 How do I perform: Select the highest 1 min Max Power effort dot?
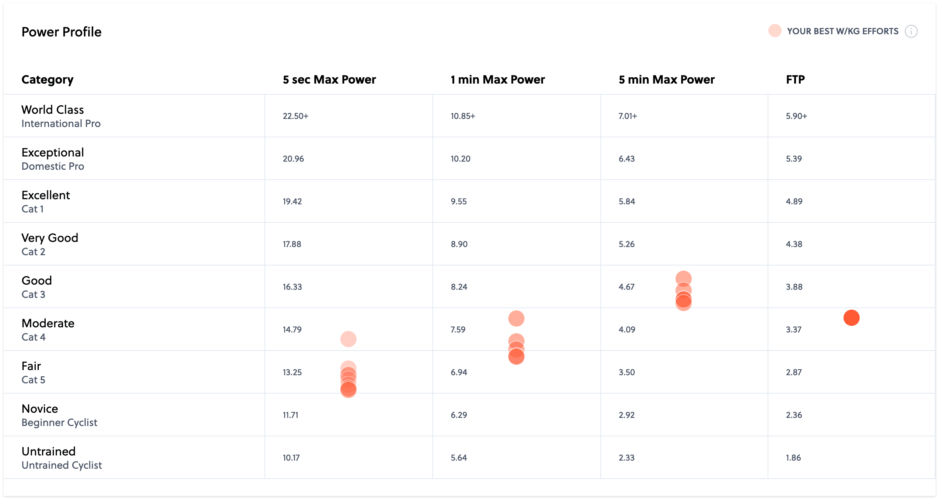coord(516,318)
